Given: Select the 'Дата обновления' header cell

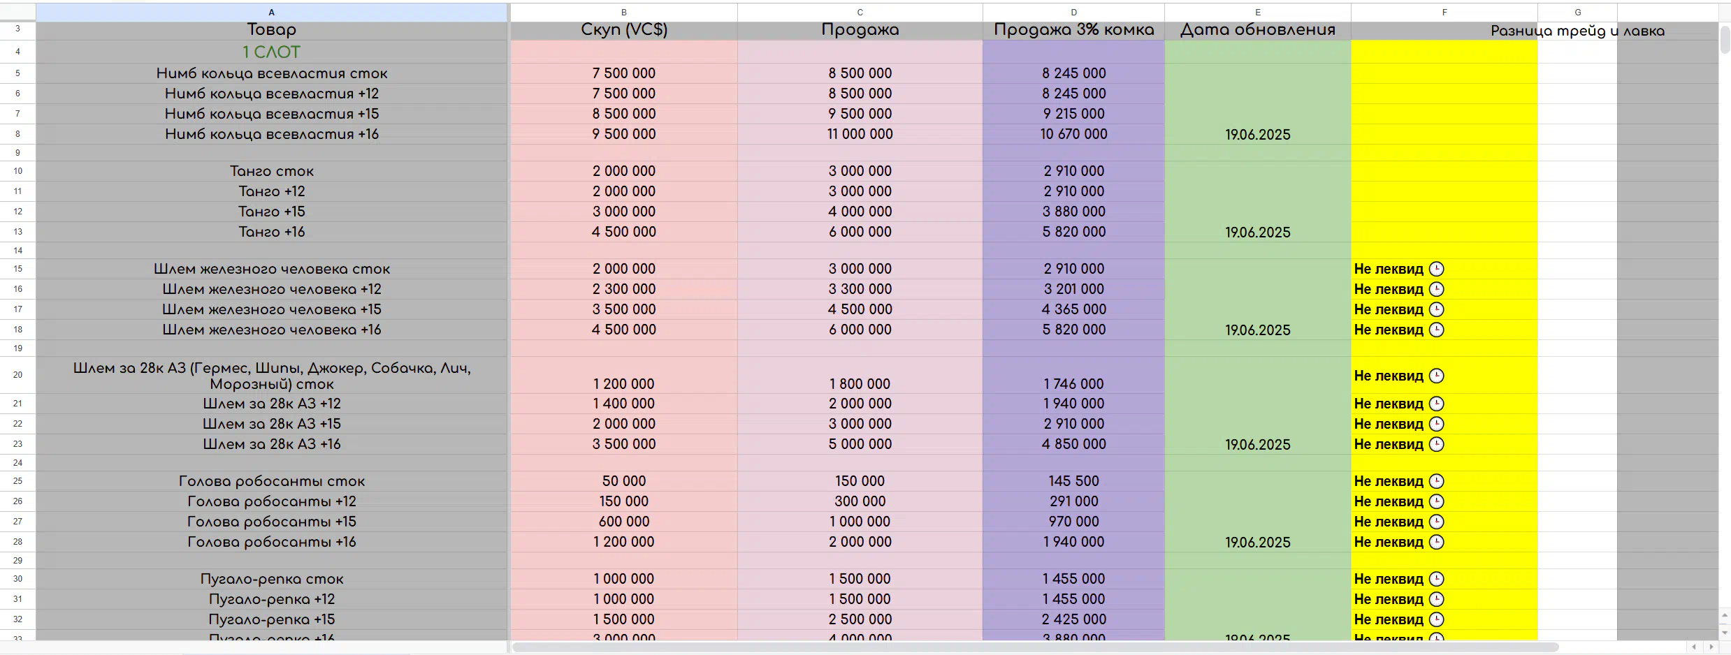Looking at the screenshot, I should [x=1257, y=30].
